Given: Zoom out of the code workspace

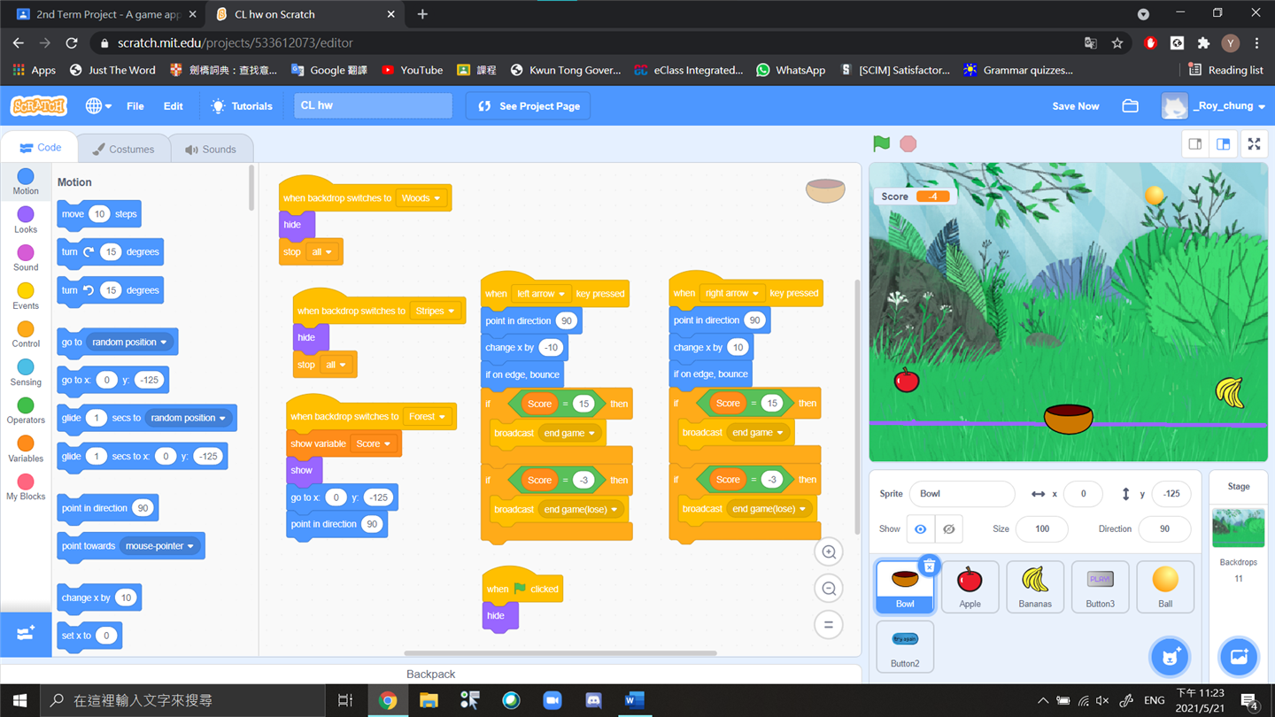Looking at the screenshot, I should click(x=829, y=589).
